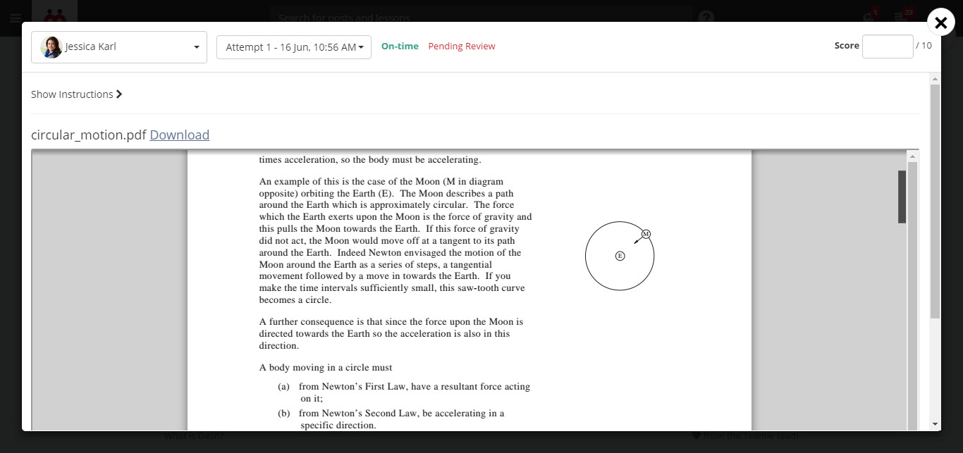
Task: Open notifications icon with badge 1
Action: (x=870, y=15)
